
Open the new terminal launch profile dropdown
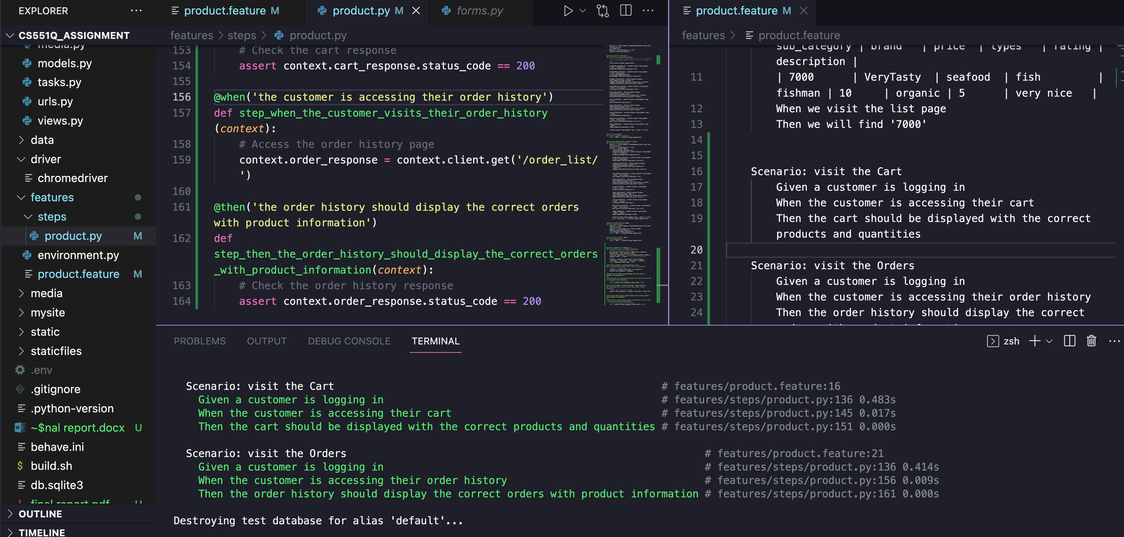[x=1050, y=341]
